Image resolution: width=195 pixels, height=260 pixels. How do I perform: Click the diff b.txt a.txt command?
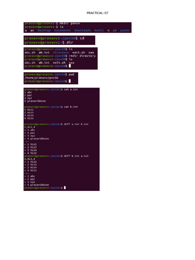pos(76,156)
